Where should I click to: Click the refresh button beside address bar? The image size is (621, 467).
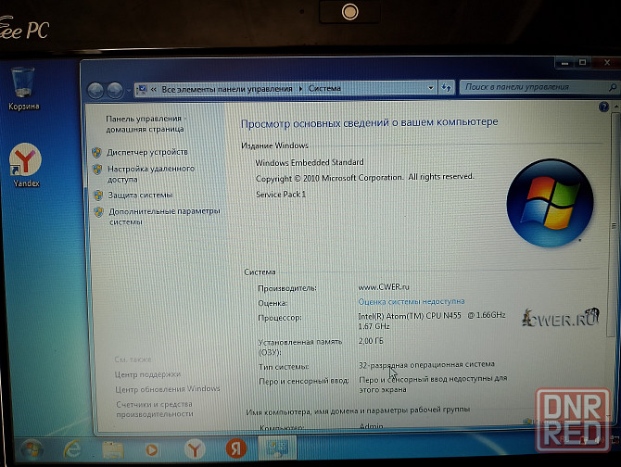(447, 87)
